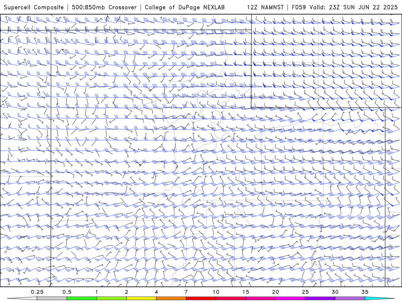
Task: Click the legend value '15'
Action: pos(246,292)
